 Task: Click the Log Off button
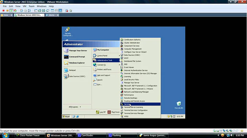tap(101, 112)
